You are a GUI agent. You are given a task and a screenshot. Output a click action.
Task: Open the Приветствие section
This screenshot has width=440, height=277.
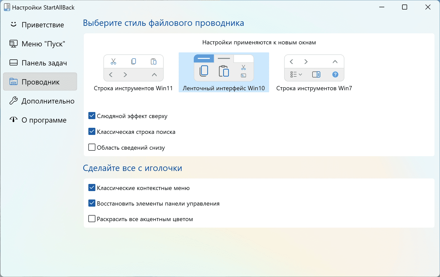tap(40, 25)
